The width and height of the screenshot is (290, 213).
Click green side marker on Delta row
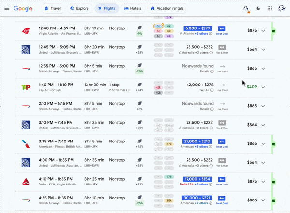pyautogui.click(x=274, y=182)
